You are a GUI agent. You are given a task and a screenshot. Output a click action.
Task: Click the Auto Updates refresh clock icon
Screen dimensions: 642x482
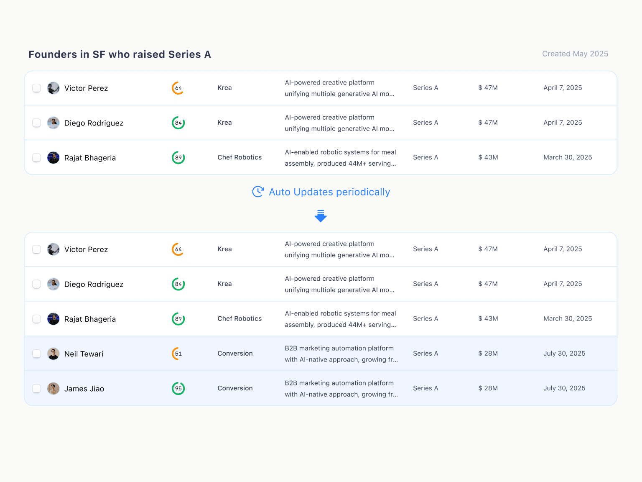[x=258, y=192]
